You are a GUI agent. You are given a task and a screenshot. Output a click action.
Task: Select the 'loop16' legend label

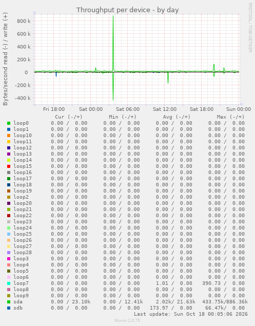coord(23,172)
